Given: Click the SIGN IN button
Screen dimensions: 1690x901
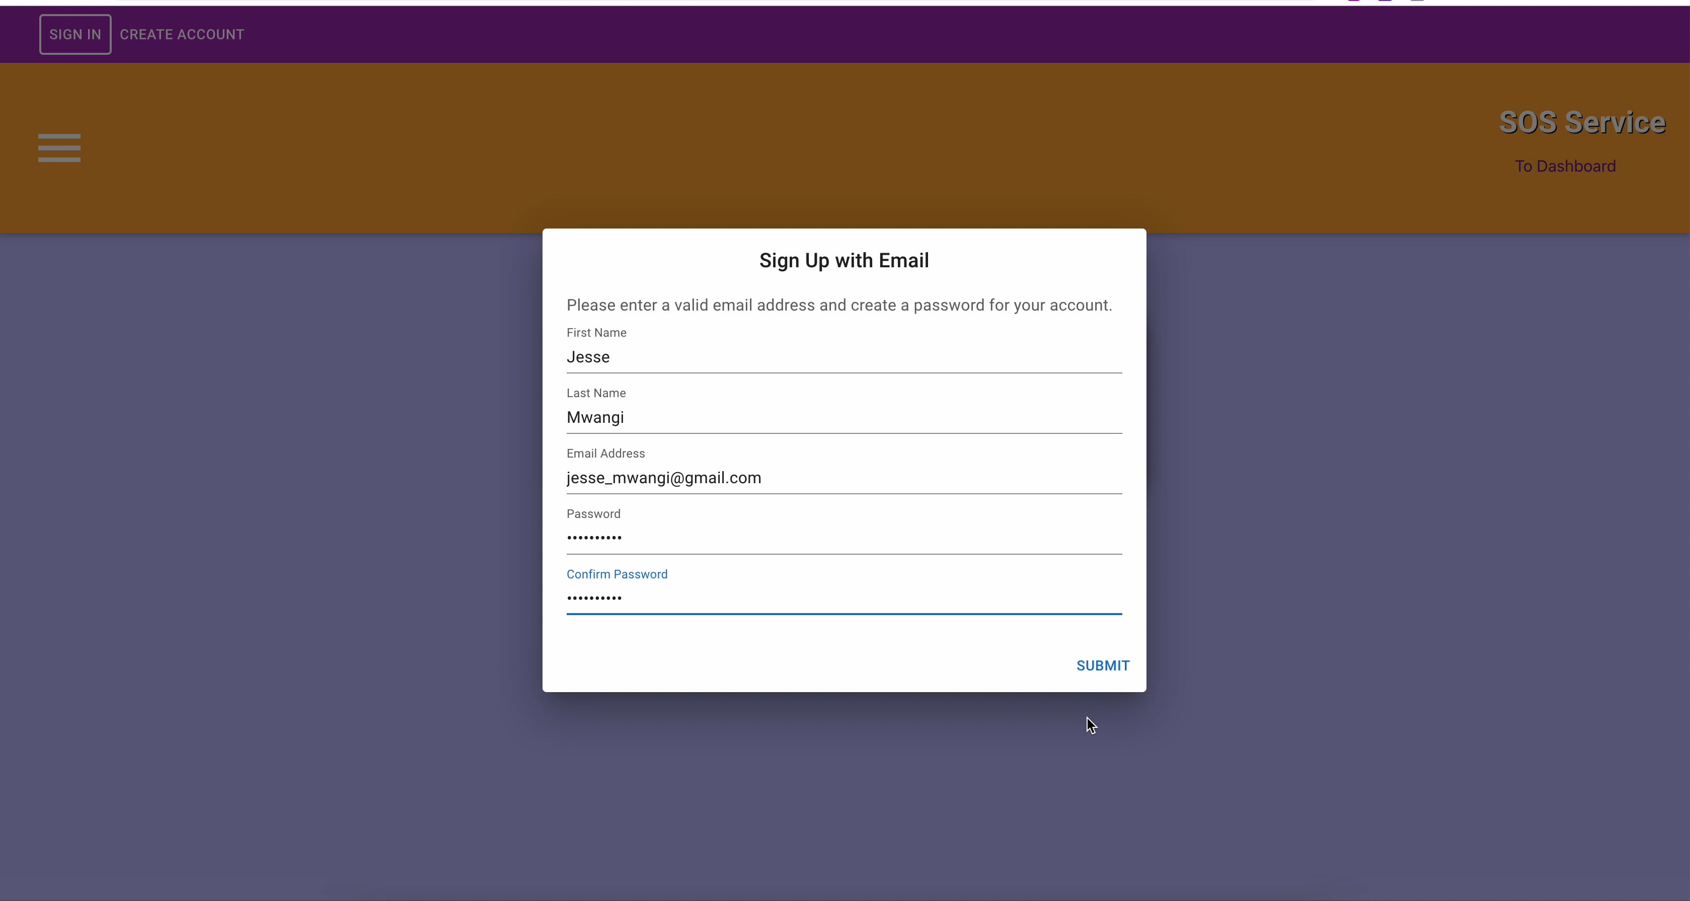Looking at the screenshot, I should click(x=75, y=34).
